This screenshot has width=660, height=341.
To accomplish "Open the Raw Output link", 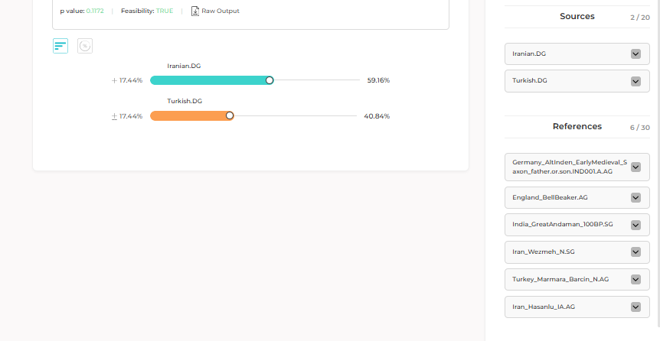I will (220, 11).
